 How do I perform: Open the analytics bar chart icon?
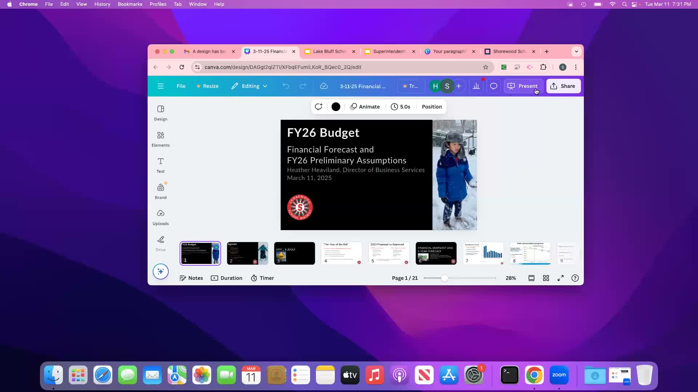pyautogui.click(x=476, y=86)
